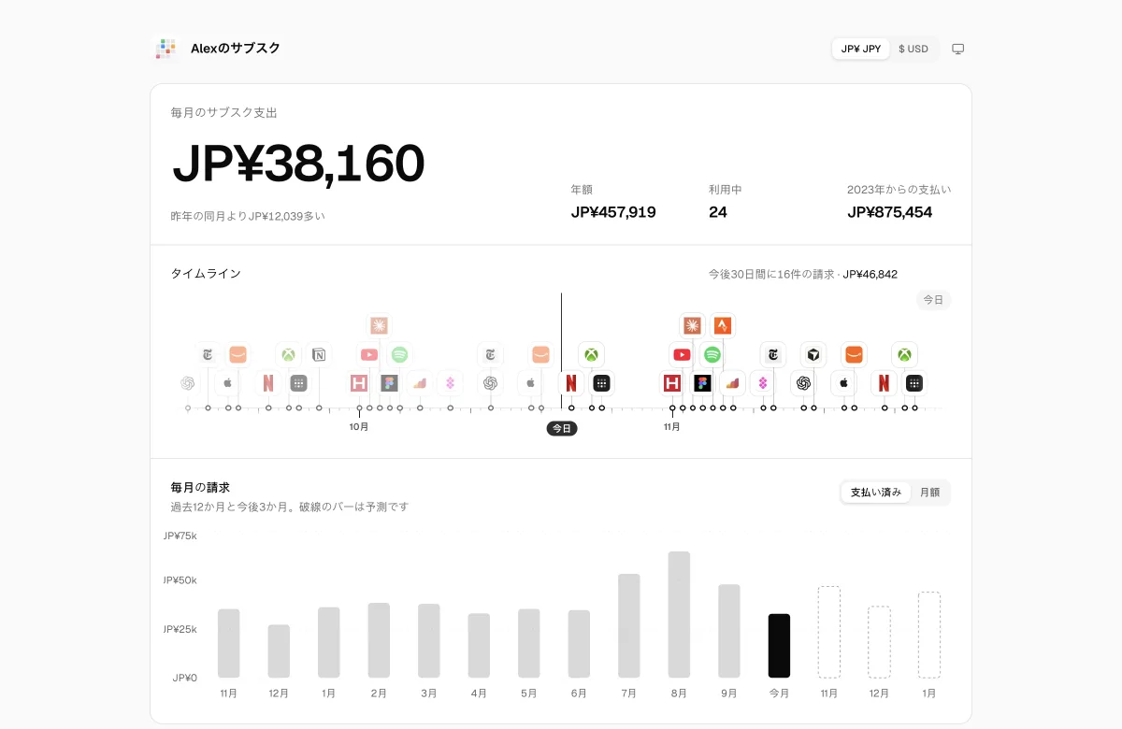The height and width of the screenshot is (729, 1122).
Task: Click the JP¥46,842 upcoming charges amount
Action: [870, 274]
